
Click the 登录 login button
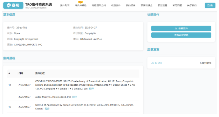(x=210, y=5)
